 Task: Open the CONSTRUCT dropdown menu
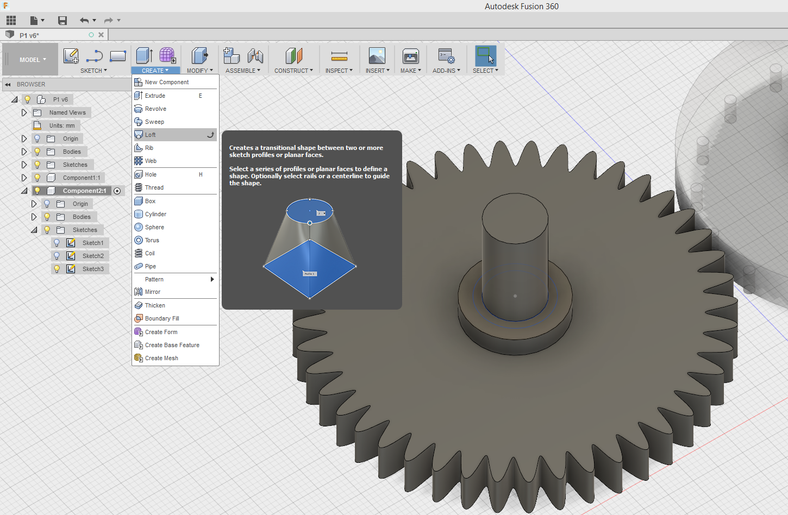[293, 71]
